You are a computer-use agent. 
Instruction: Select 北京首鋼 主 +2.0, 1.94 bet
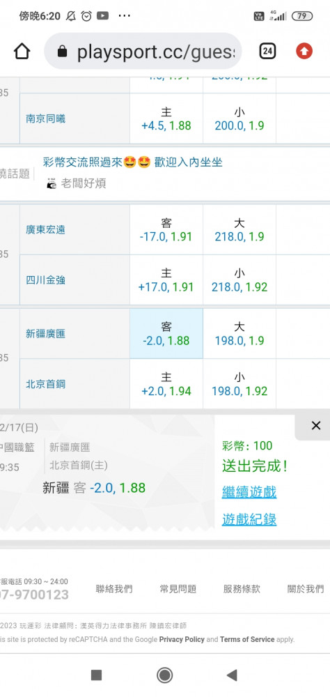point(166,384)
